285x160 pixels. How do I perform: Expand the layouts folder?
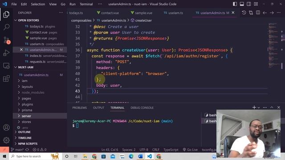27,87
